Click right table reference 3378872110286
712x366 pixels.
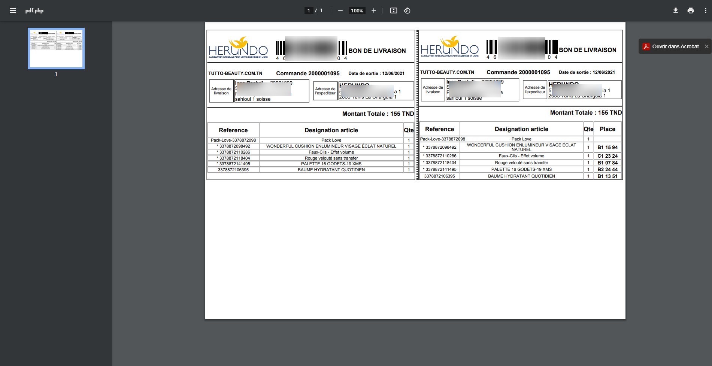coord(440,156)
